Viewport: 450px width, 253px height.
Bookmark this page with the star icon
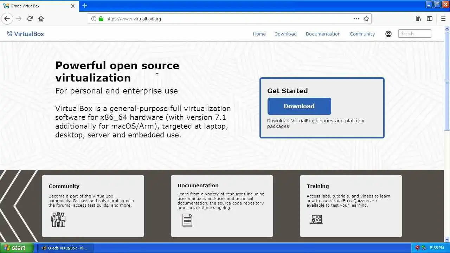pyautogui.click(x=366, y=19)
